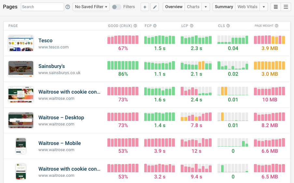Click Tesco's page weight bar chart
Viewport: 294px width, 183px height.
(270, 40)
